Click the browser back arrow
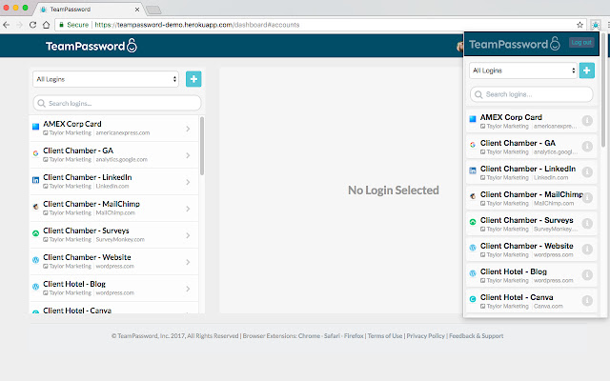 click(7, 25)
